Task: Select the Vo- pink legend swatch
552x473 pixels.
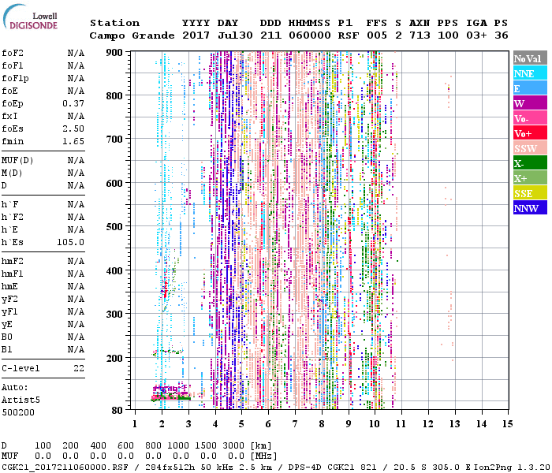Action: point(530,118)
